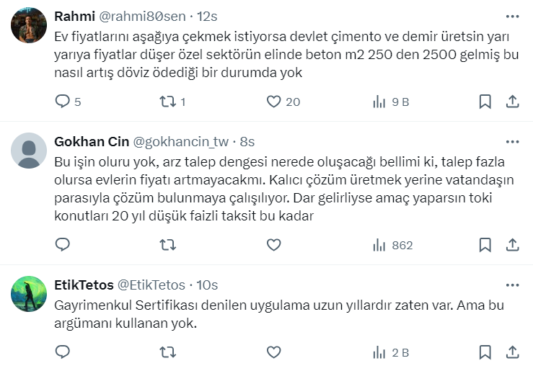Open @gokhancin_tw profile handle

click(185, 141)
